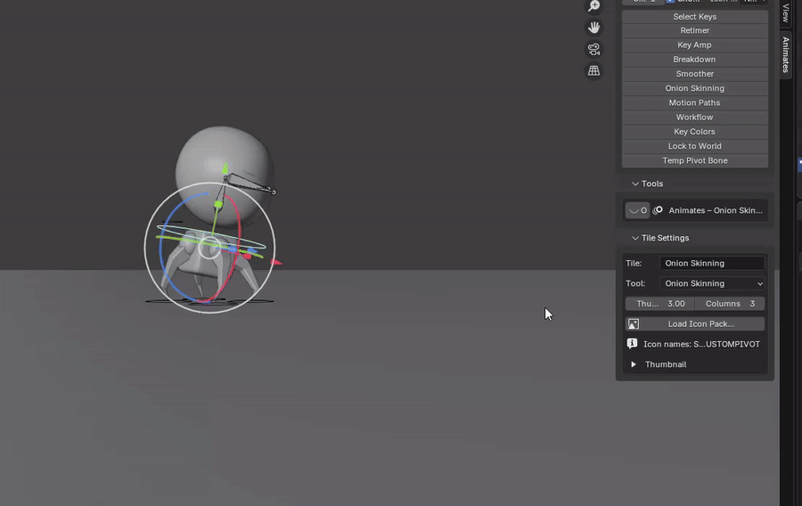Toggle the small button left of Animates tool entry
802x506 pixels.
637,210
